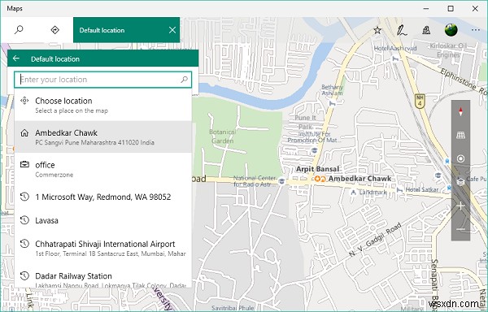The height and width of the screenshot is (312, 488).
Task: Select Lavasa history entry
Action: (x=102, y=220)
